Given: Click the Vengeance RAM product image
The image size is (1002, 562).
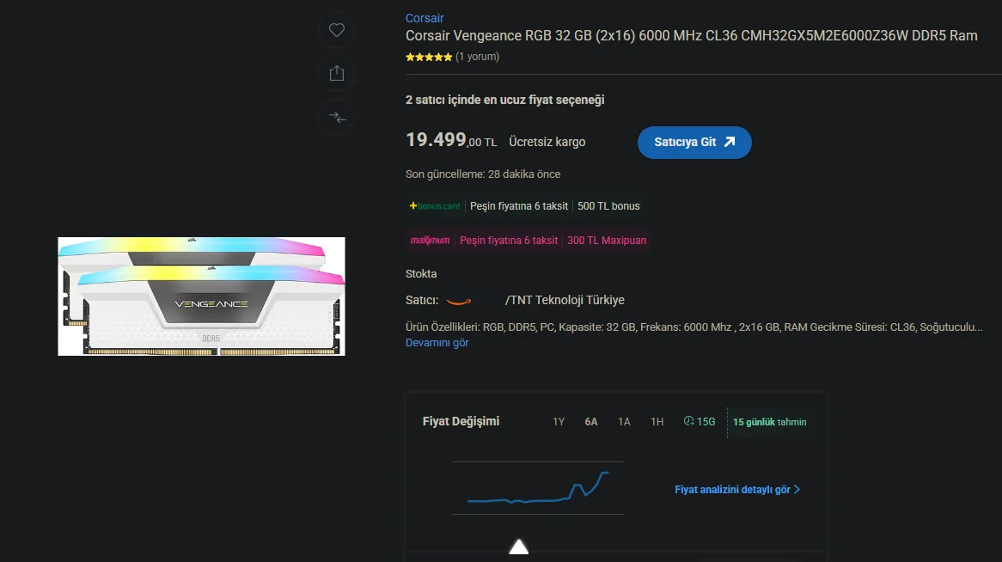Looking at the screenshot, I should [201, 296].
